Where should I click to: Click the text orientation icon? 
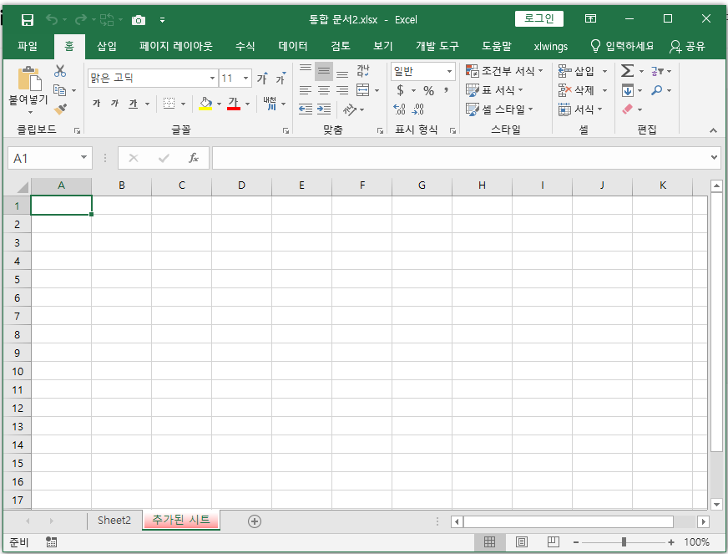(x=350, y=109)
